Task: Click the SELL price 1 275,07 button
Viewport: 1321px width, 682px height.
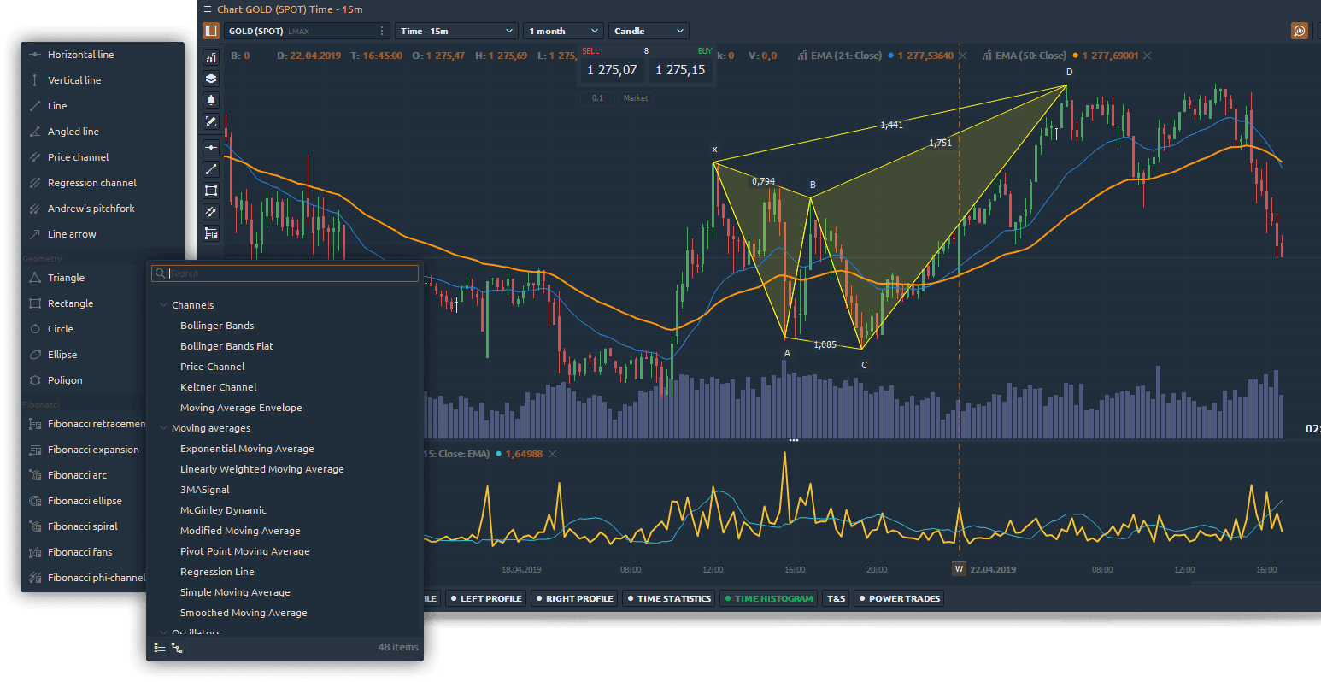Action: tap(612, 70)
